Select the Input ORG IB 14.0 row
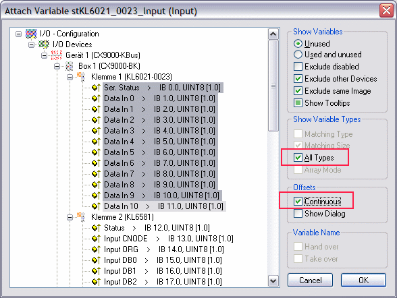 tap(164, 249)
